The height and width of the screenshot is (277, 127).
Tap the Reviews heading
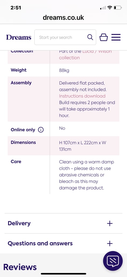[20, 267]
